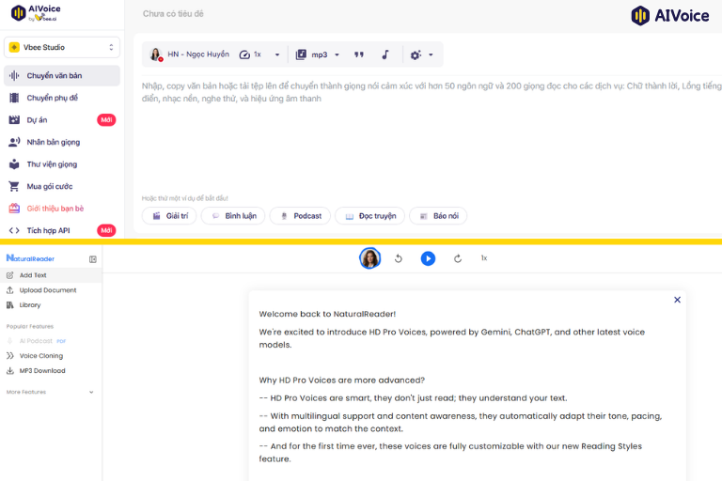
Task: Choose the HN - Ngọc Huyền voice
Action: (x=189, y=54)
